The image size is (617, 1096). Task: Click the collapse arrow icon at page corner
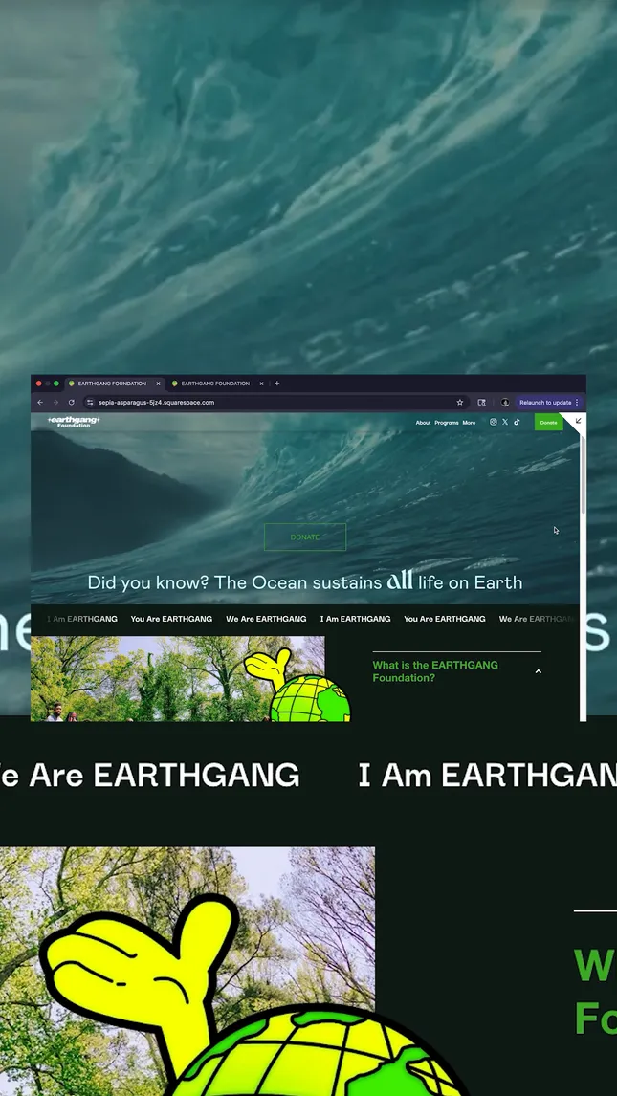(x=578, y=421)
